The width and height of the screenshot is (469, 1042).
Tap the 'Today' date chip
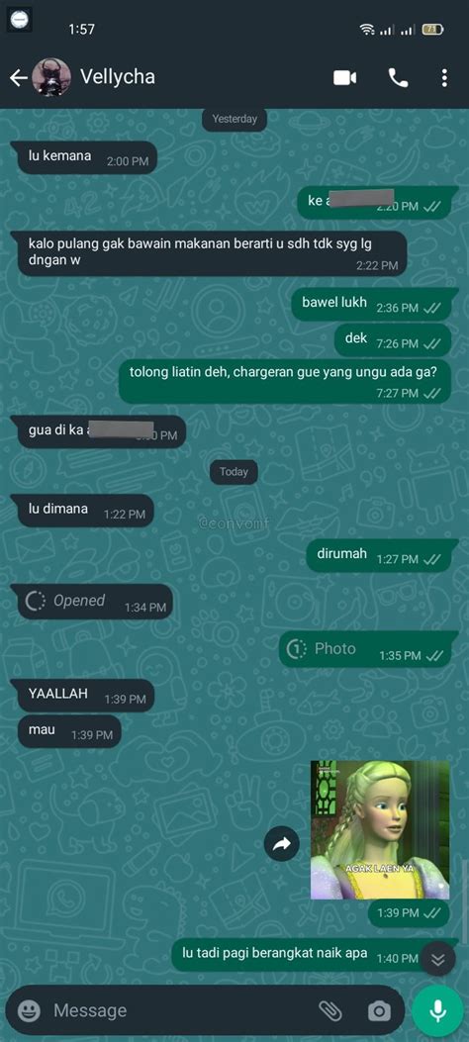(x=234, y=472)
